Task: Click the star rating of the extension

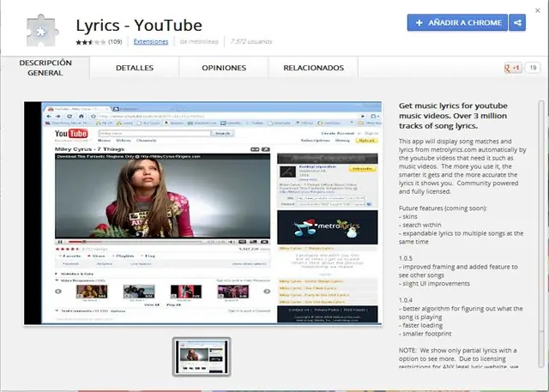Action: pos(90,42)
